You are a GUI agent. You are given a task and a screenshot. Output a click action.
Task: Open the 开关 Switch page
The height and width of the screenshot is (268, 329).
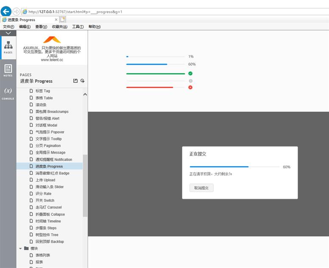45,200
